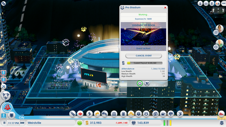Click the Expenses/hr text in panel
The width and height of the screenshot is (226, 127).
(x=143, y=19)
